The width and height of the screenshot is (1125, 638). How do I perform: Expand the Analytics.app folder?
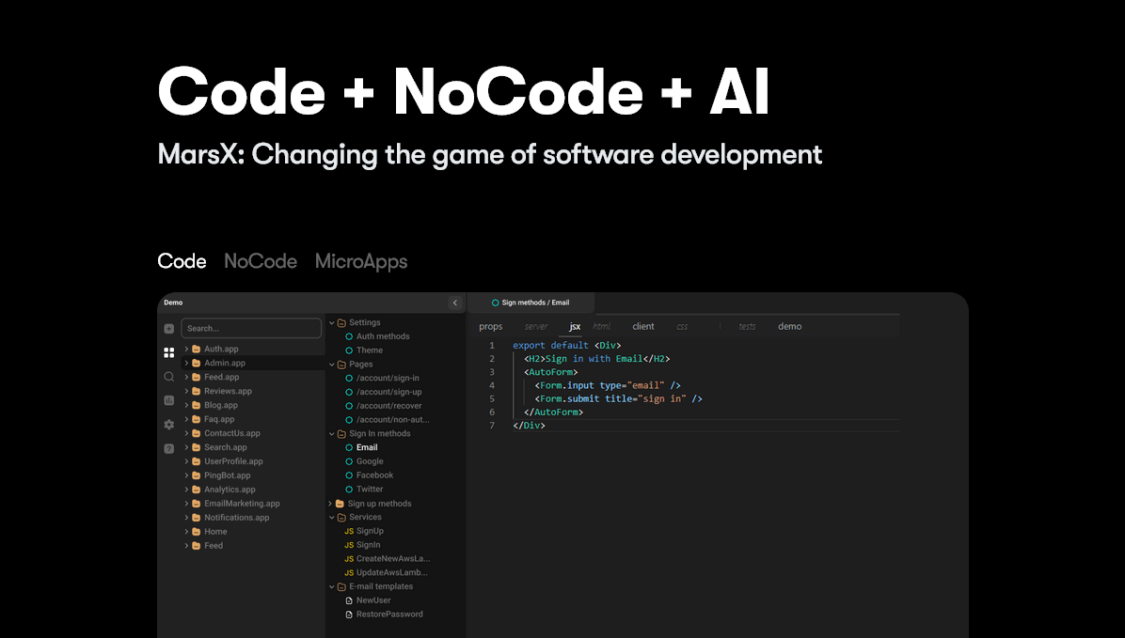coord(229,490)
